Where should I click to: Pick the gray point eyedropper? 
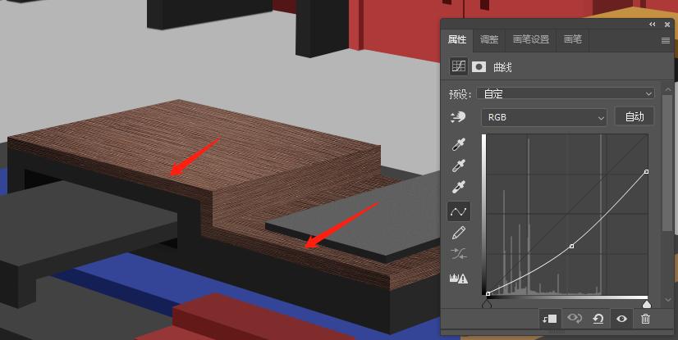point(458,166)
